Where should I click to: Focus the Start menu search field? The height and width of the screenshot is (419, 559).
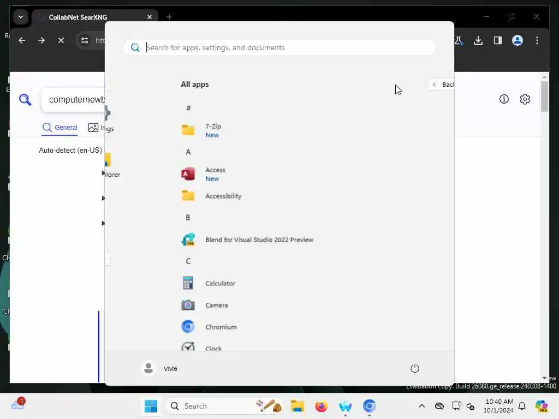(x=279, y=47)
